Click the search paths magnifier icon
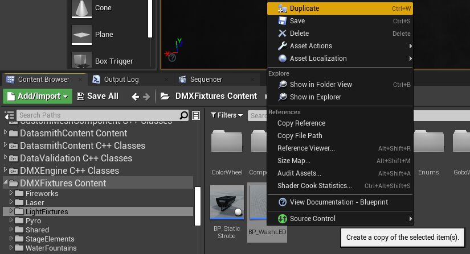This screenshot has height=254, width=470. pos(183,115)
